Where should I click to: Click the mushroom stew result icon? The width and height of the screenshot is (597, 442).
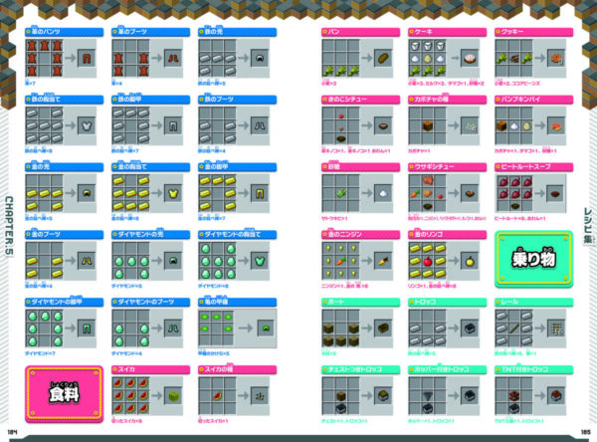click(x=383, y=125)
